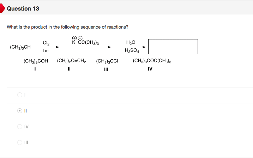Select radio button for answer II
This screenshot has height=158, width=253.
(19, 111)
